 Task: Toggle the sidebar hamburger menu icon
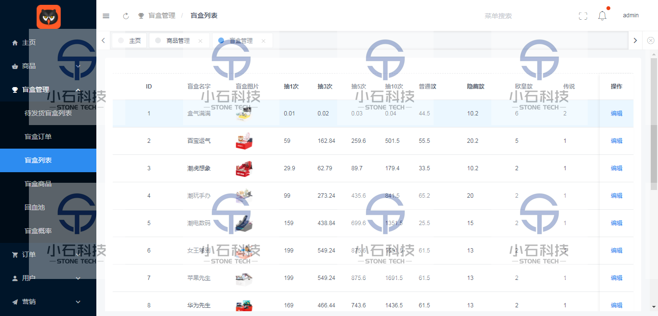coord(106,16)
